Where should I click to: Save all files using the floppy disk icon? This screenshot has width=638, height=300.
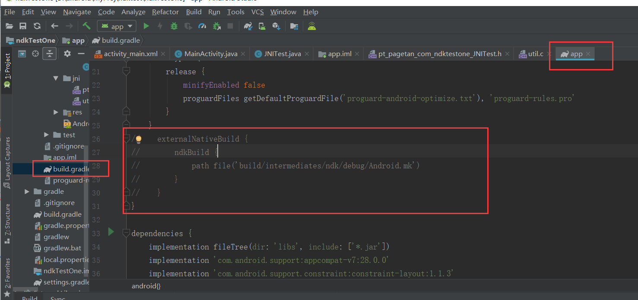[x=23, y=26]
